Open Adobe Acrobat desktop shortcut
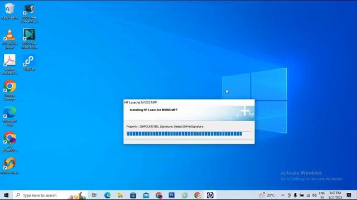357x200 pixels. tap(9, 64)
